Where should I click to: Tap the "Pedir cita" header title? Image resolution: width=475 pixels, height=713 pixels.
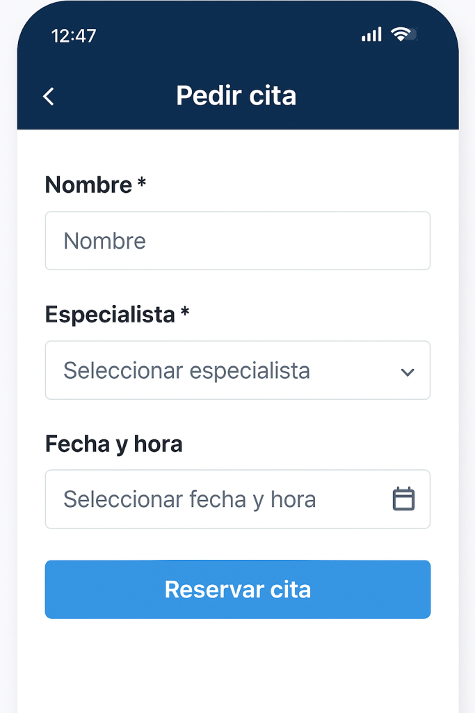coord(237,95)
